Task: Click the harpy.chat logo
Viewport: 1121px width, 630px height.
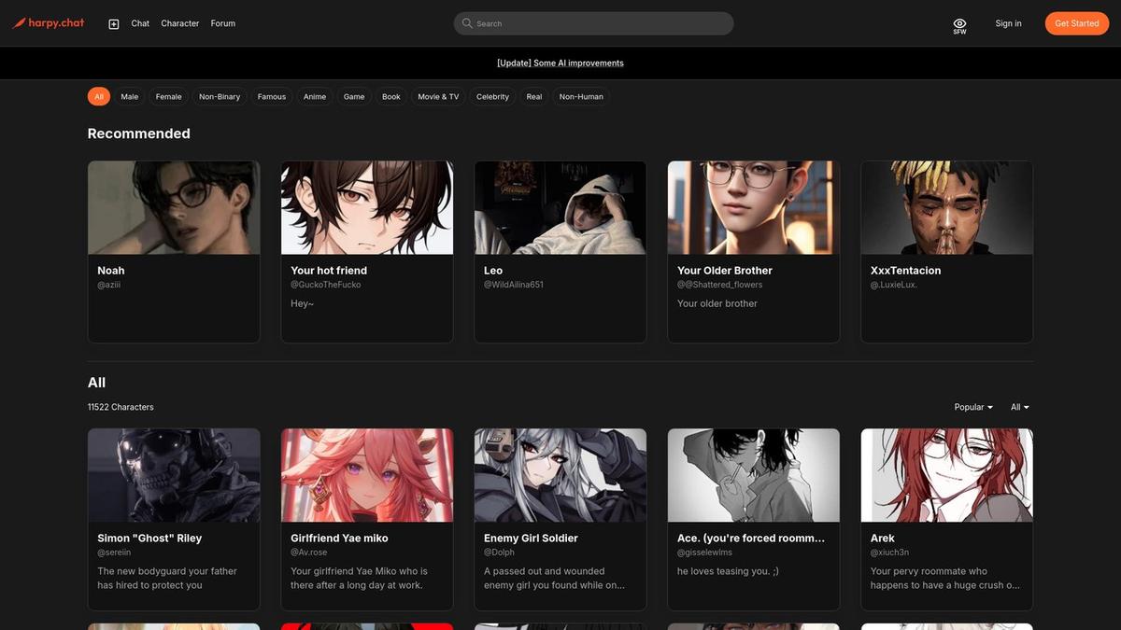Action: pos(49,23)
